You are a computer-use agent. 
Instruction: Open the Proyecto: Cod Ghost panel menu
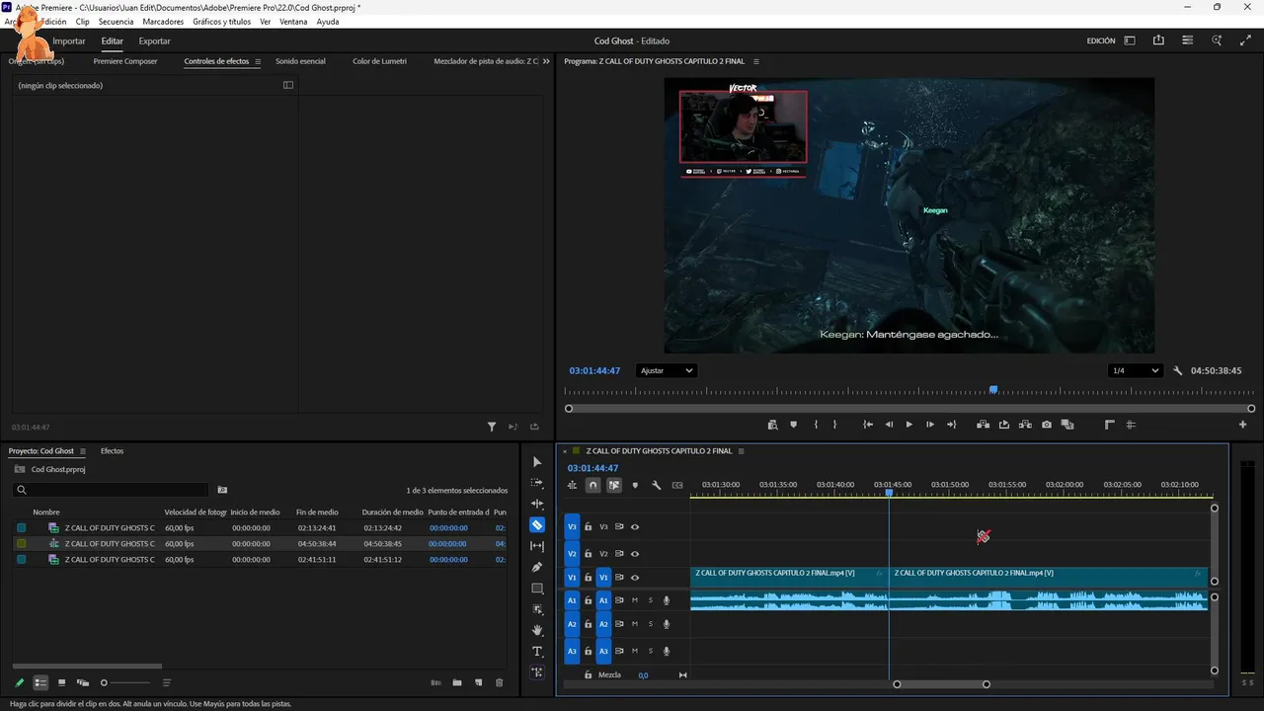coord(83,451)
